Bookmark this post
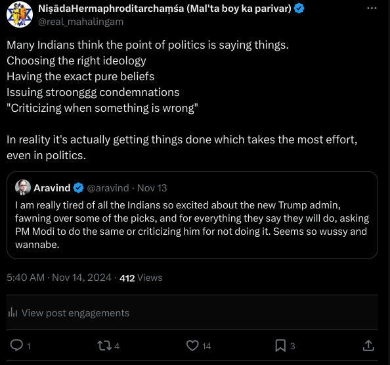The width and height of the screenshot is (390, 365). 280,346
